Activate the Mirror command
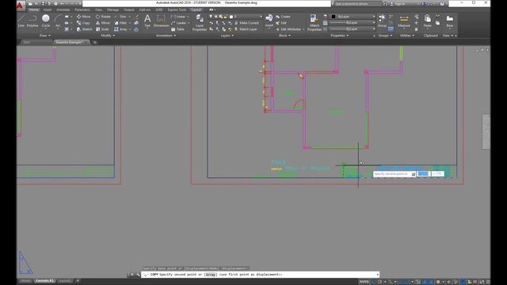 click(103, 23)
